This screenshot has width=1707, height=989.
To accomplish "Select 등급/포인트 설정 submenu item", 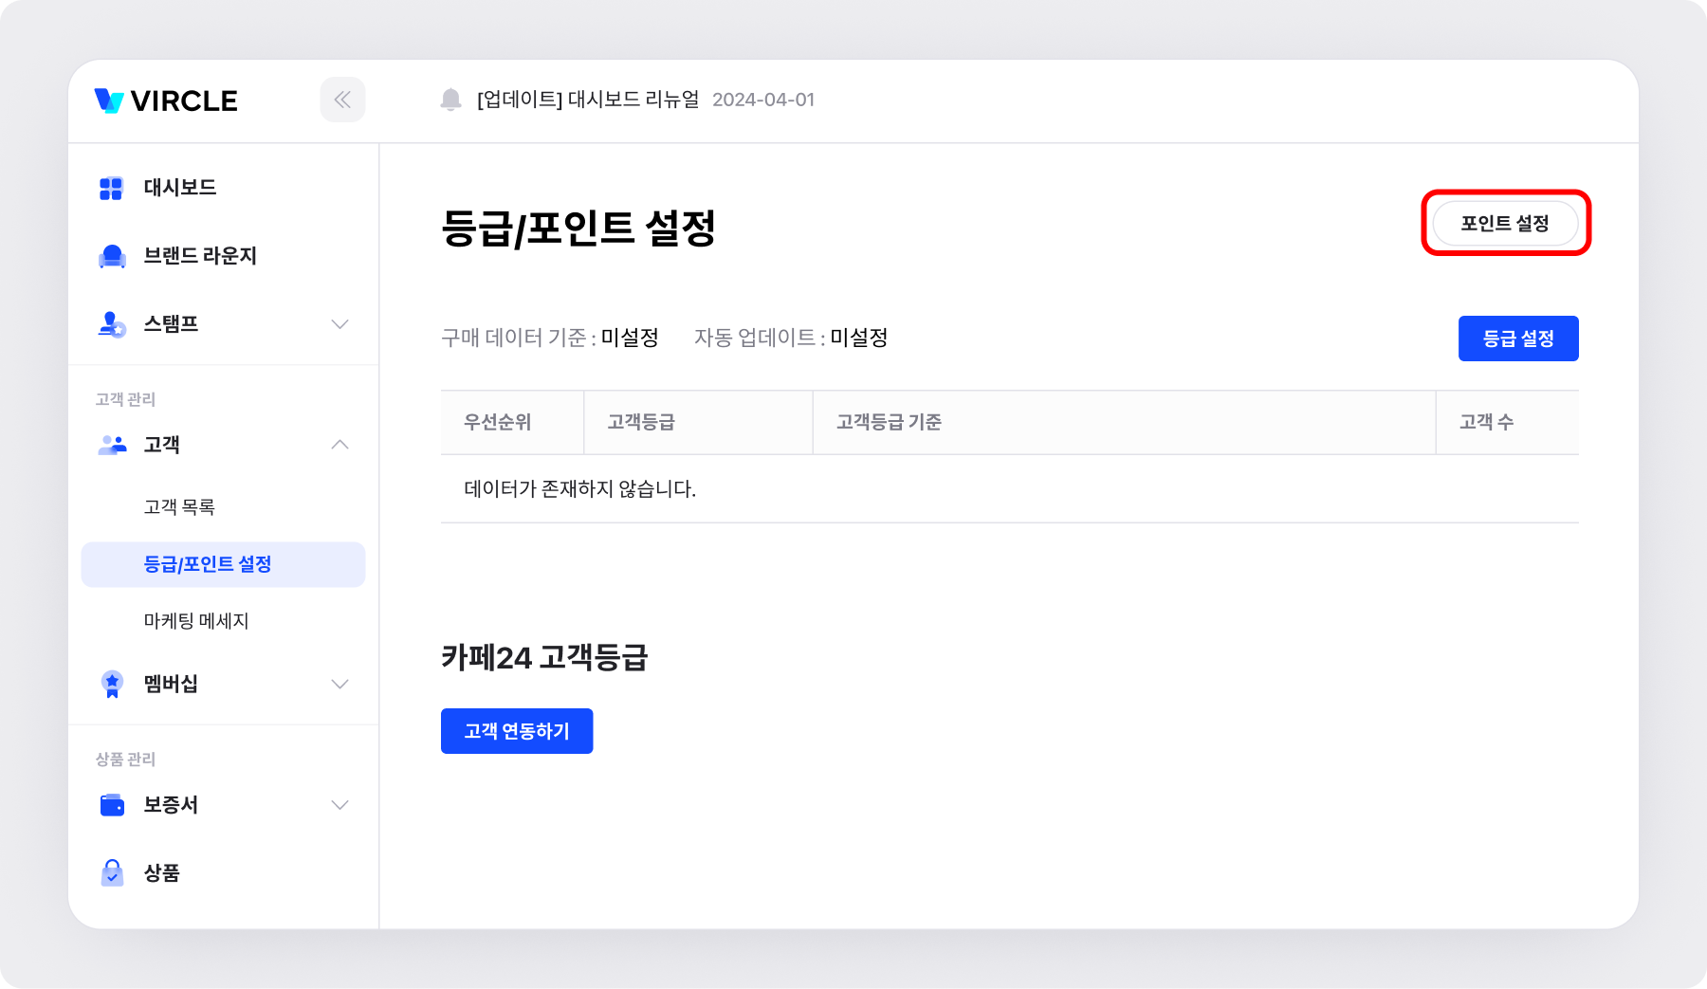I will (208, 564).
